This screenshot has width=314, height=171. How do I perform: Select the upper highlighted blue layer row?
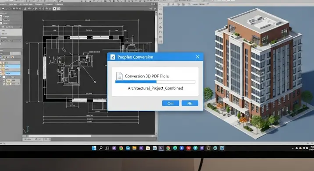pos(11,66)
